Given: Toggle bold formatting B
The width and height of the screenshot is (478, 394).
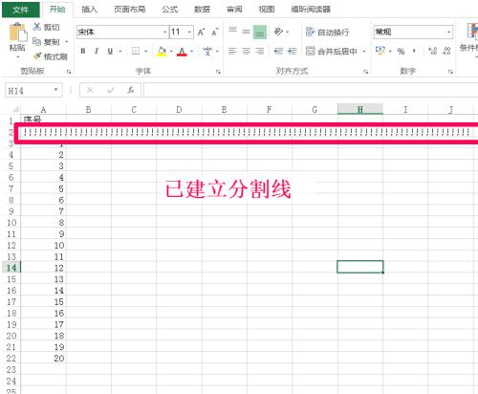Looking at the screenshot, I should [83, 51].
